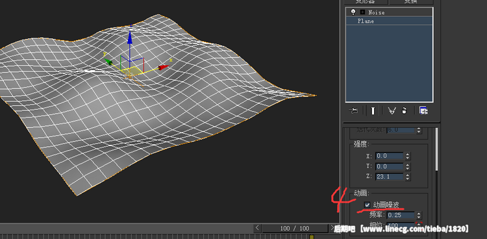The width and height of the screenshot is (487, 239).
Task: Click the 频率 spinner arrows
Action: pyautogui.click(x=419, y=215)
